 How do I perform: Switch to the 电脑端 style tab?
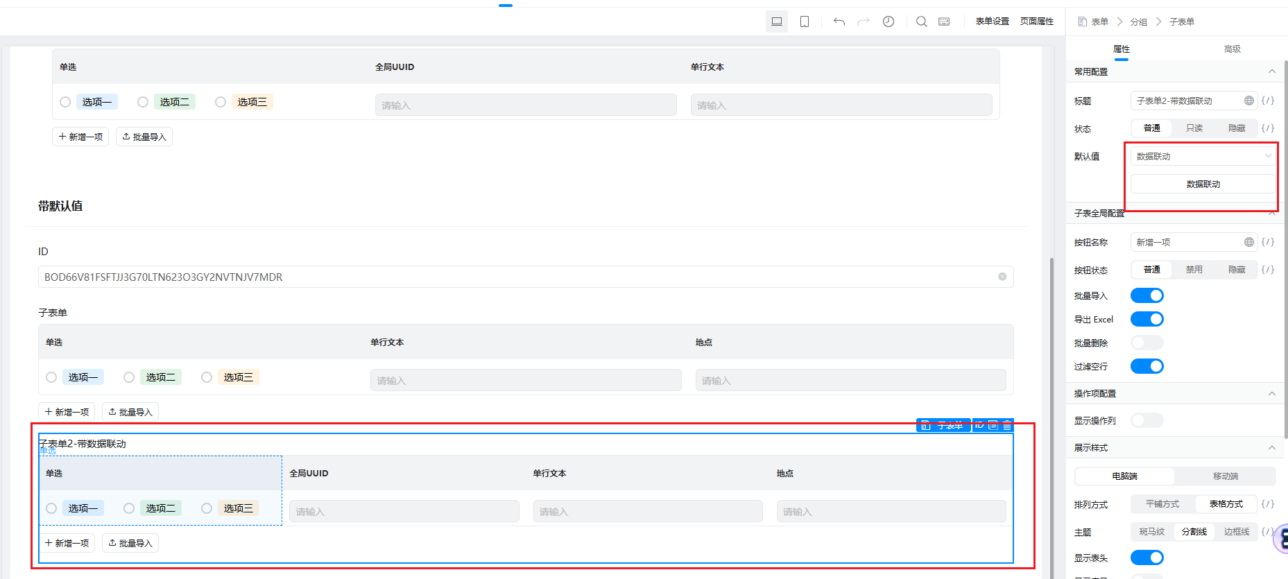coord(1125,476)
